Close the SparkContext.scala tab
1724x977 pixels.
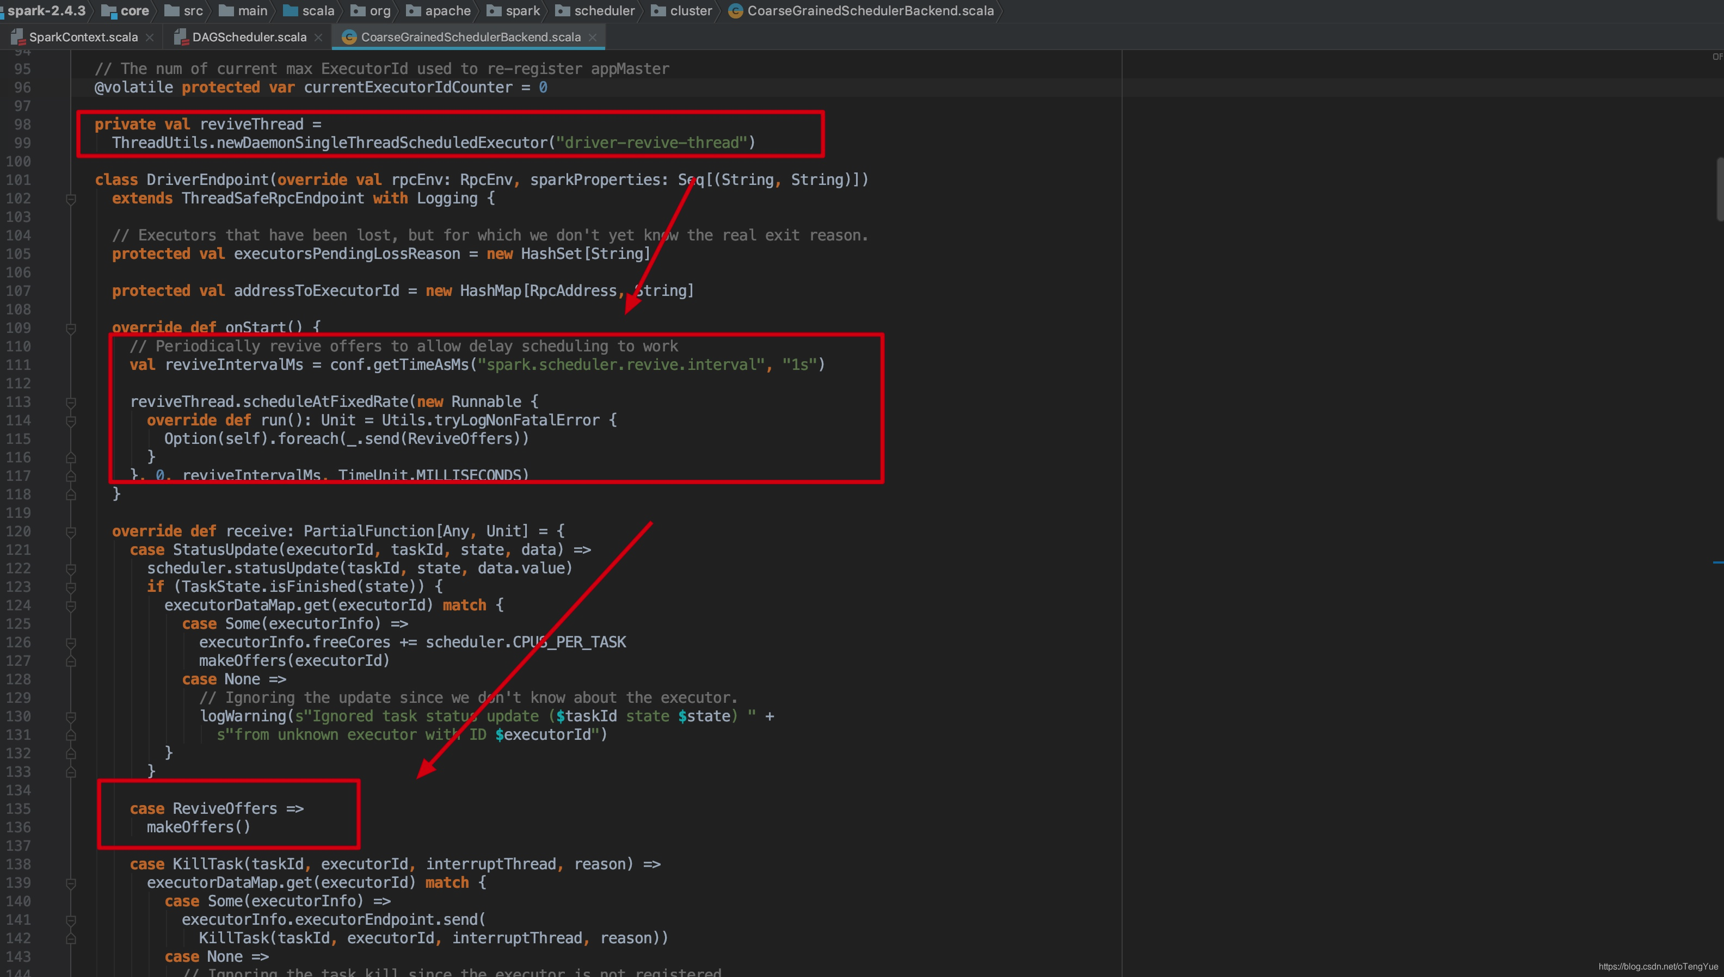coord(150,38)
